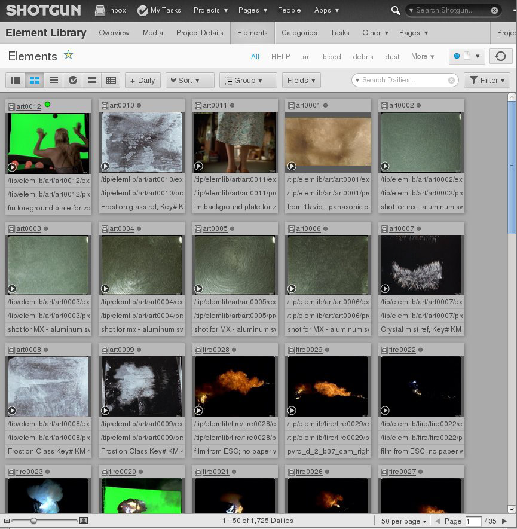Clear the Search Dailies field
The image size is (517, 529).
[x=451, y=80]
